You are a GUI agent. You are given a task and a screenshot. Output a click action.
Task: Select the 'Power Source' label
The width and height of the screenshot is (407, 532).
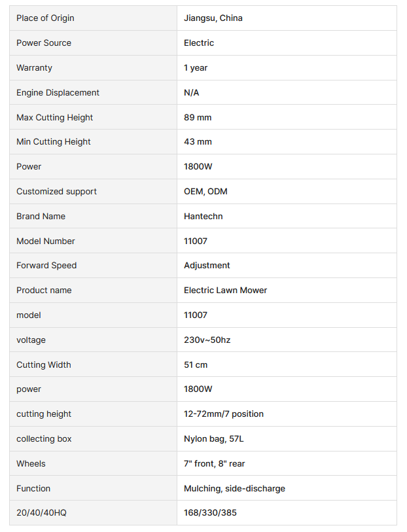point(44,43)
